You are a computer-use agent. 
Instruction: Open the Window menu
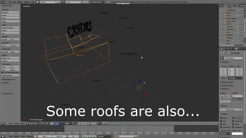tap(27, 2)
